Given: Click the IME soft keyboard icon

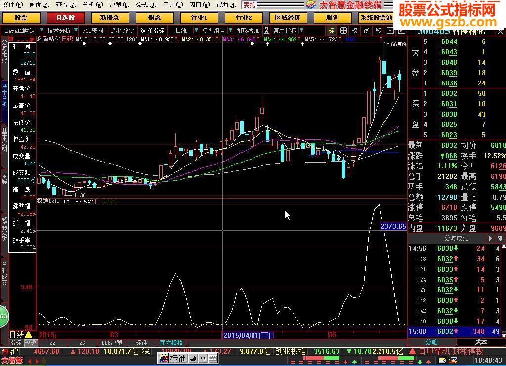Looking at the screenshot, I should coord(212,358).
